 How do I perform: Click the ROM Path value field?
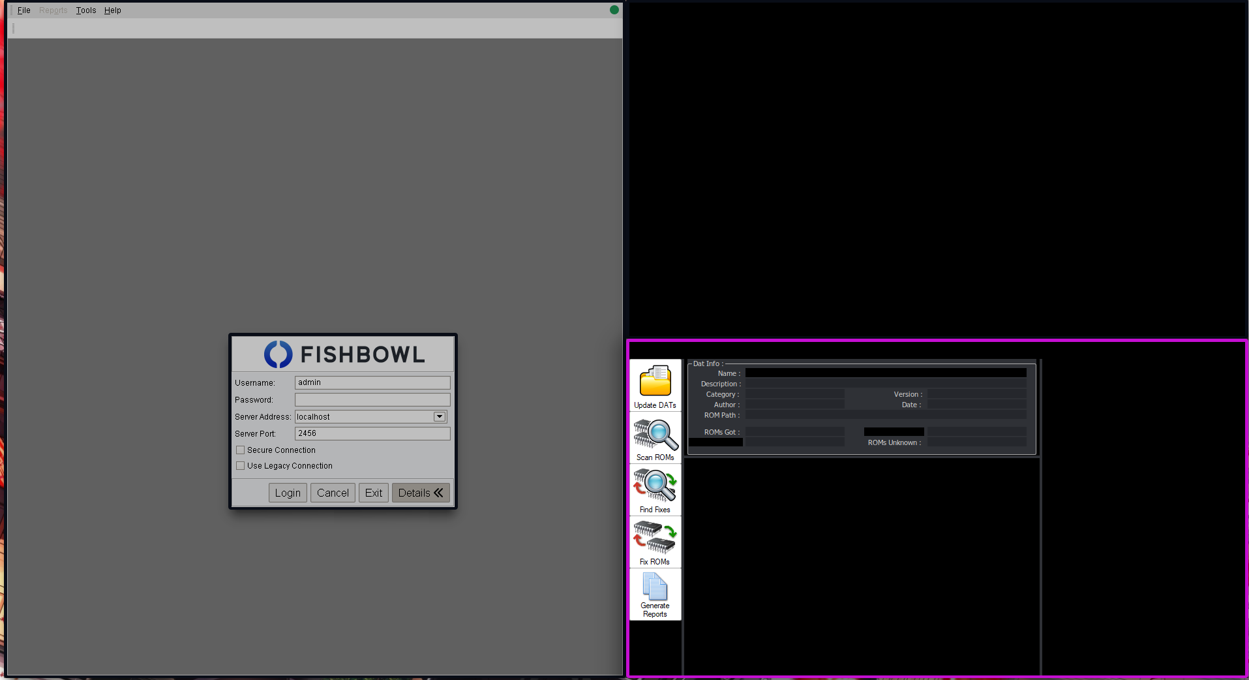tap(886, 415)
